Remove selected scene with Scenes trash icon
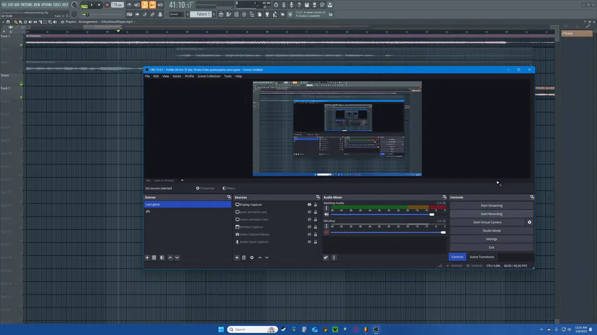 (x=154, y=258)
